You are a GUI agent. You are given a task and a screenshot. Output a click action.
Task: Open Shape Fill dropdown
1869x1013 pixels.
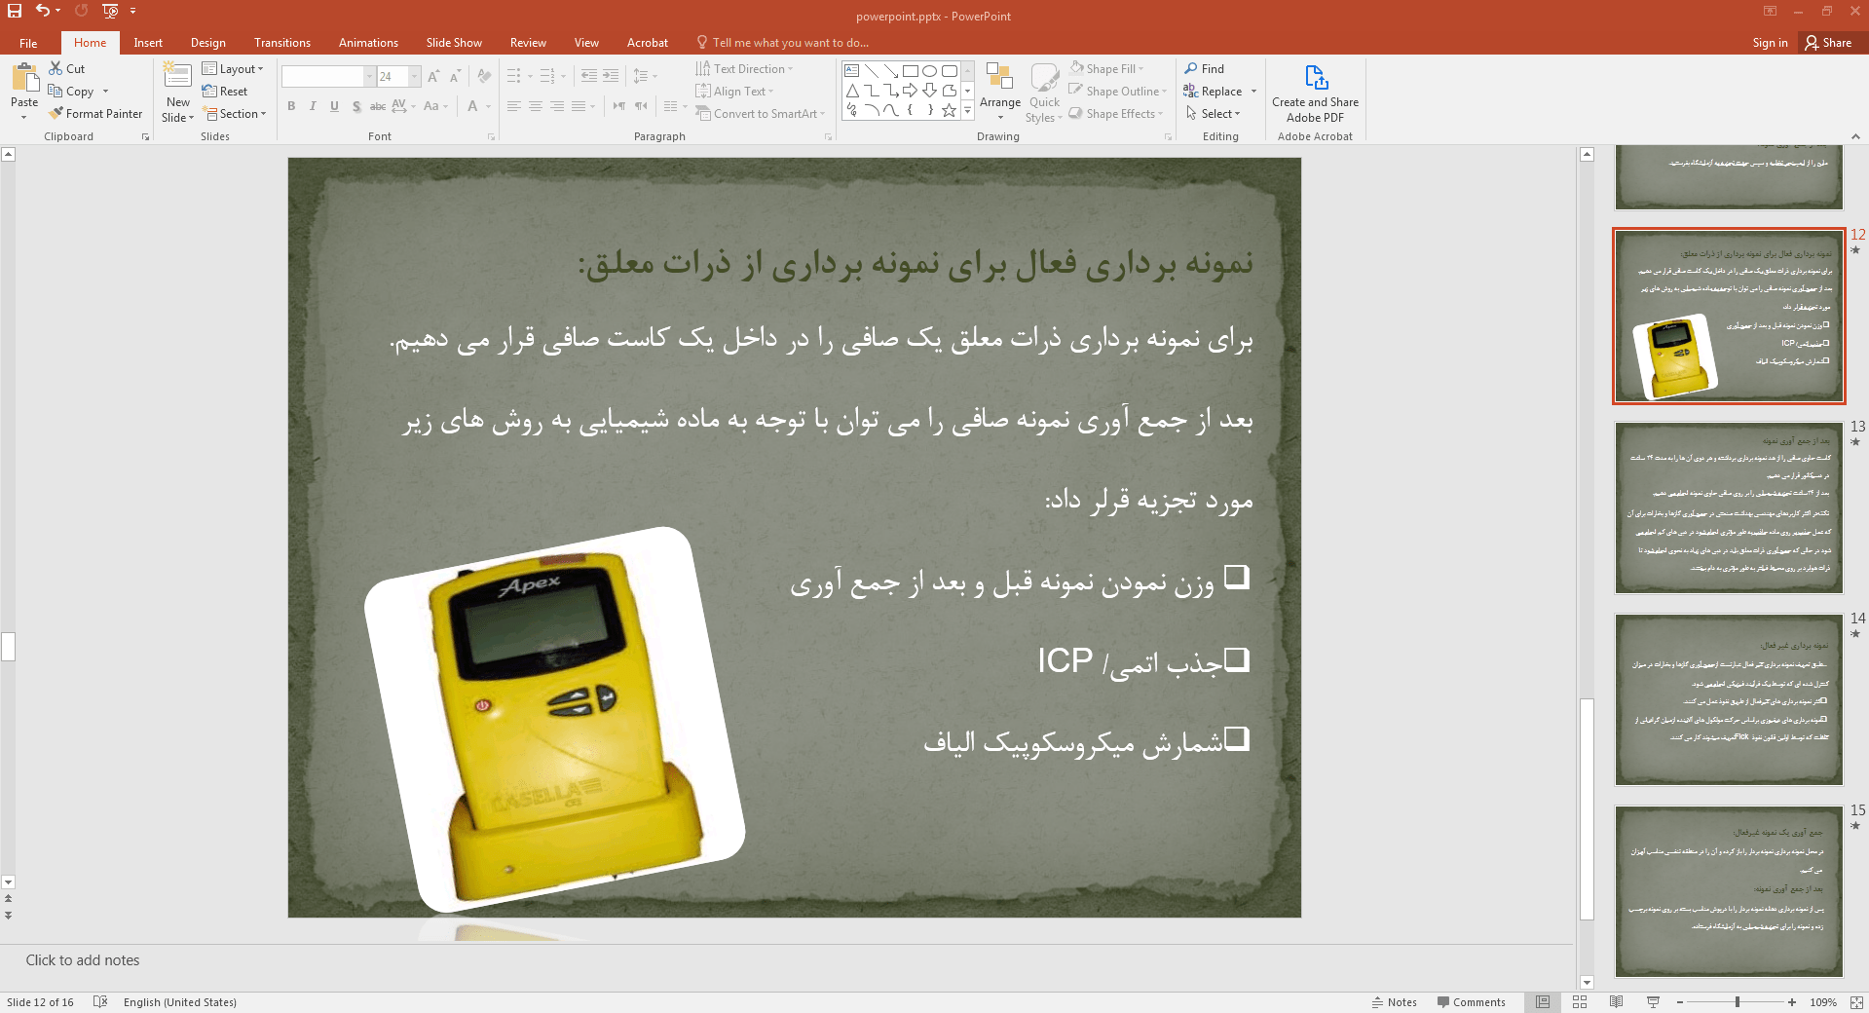[x=1106, y=69]
